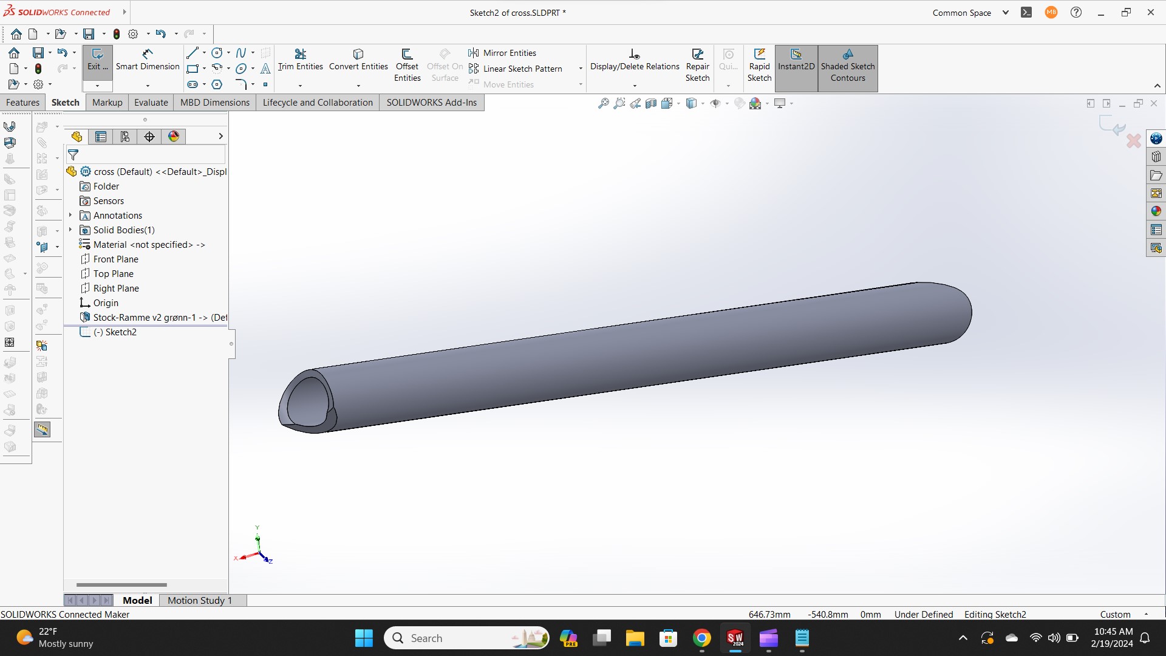Switch to the Features tab

[x=22, y=103]
